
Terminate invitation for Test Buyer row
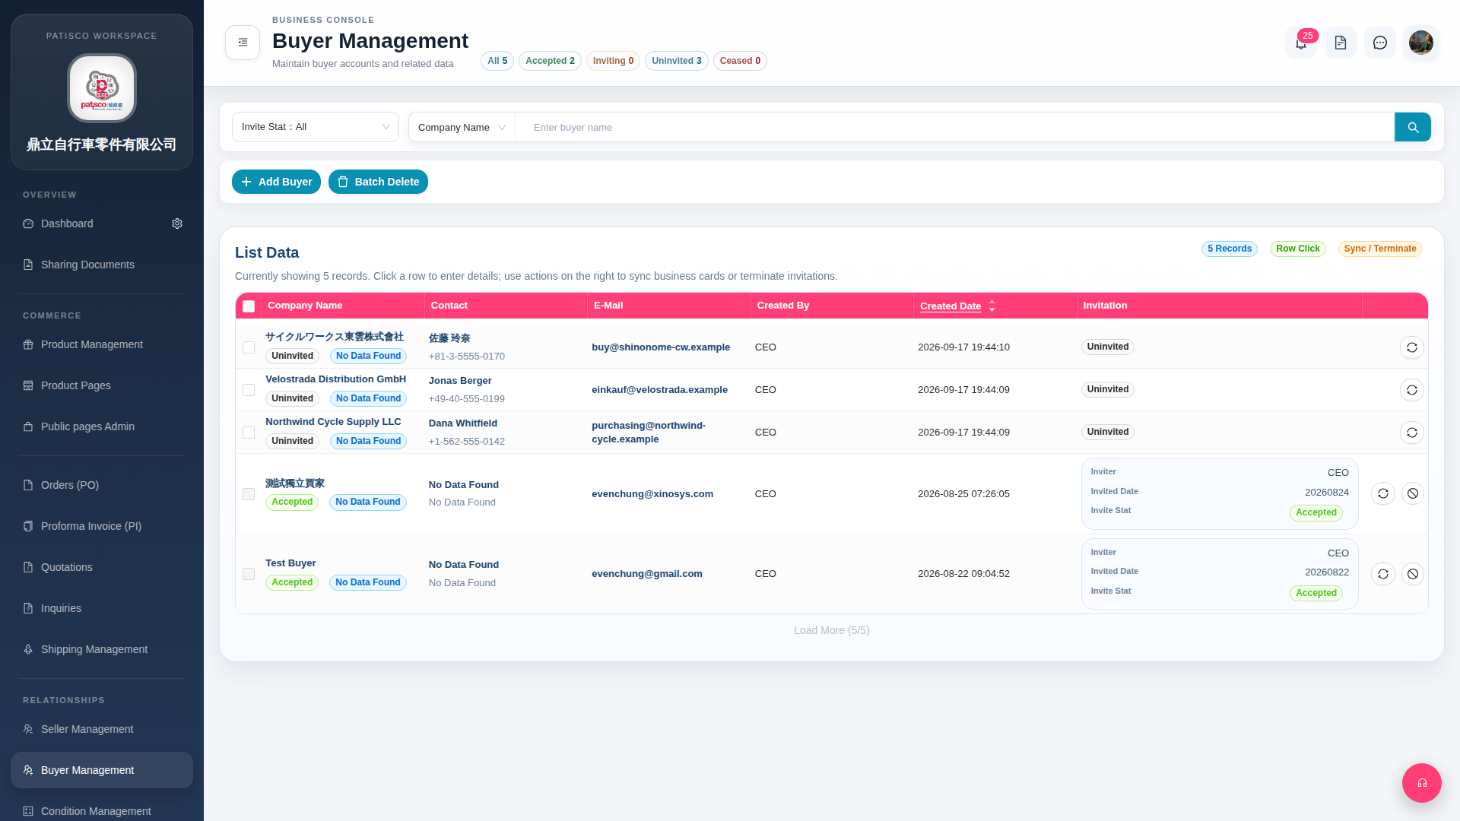tap(1413, 574)
